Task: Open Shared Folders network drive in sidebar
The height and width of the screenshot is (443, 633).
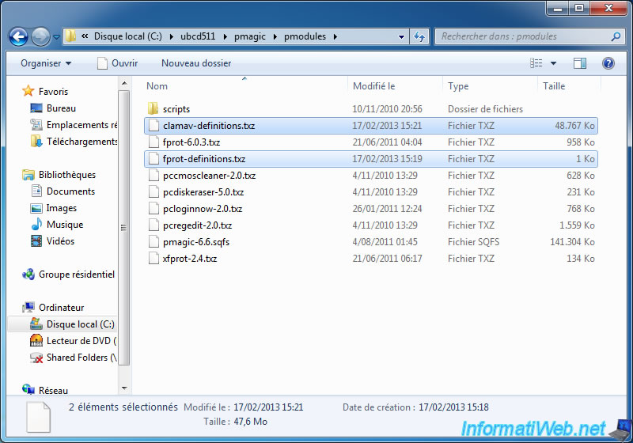Action: [81, 358]
